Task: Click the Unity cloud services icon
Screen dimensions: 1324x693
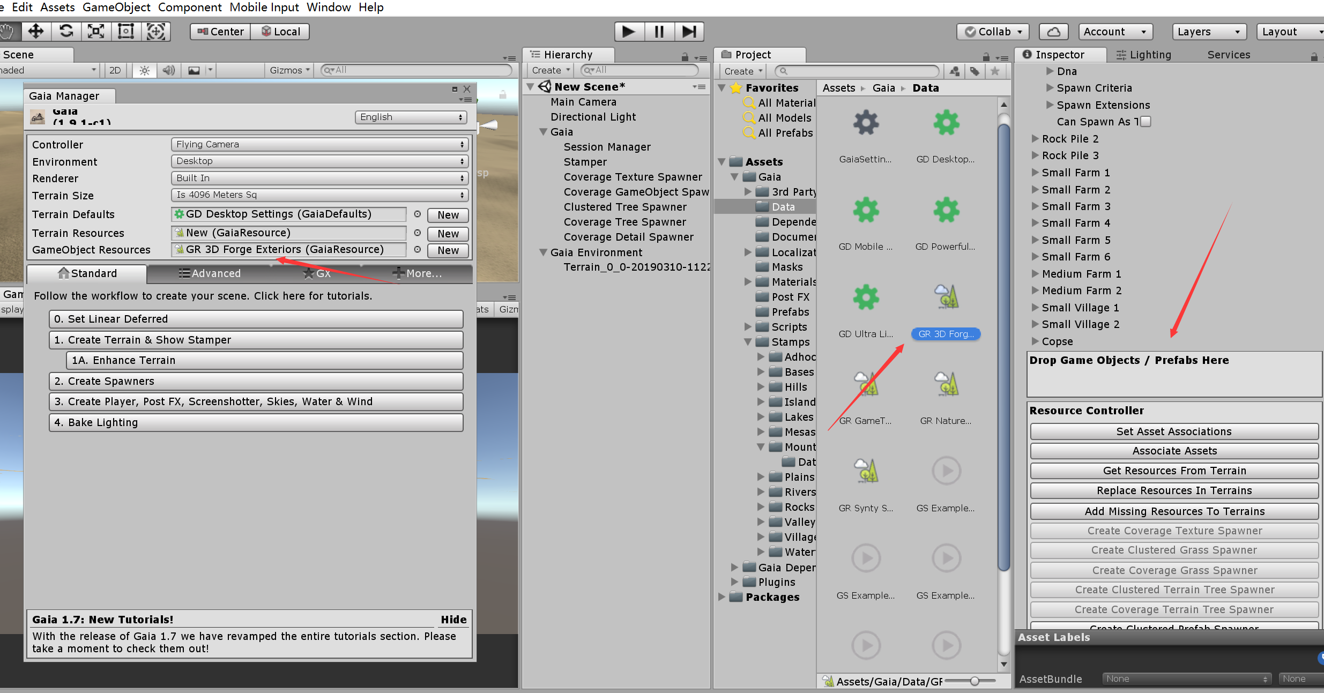Action: coord(1053,31)
